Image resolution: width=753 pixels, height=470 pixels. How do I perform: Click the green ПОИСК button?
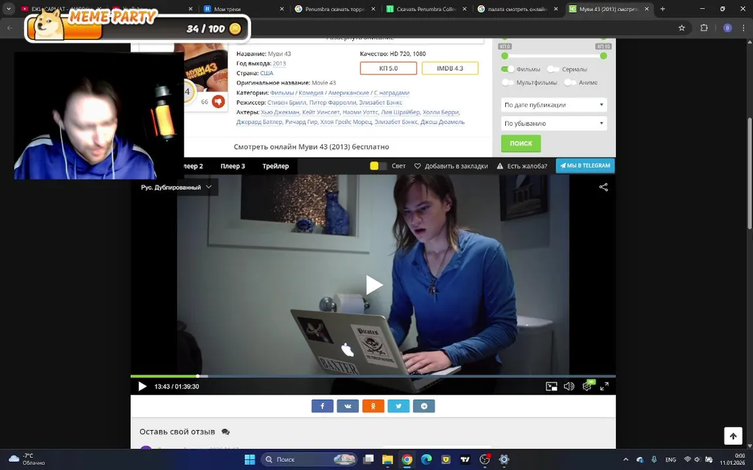(x=521, y=144)
